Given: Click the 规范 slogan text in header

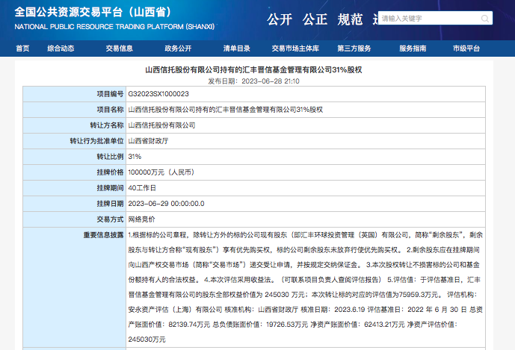Looking at the screenshot, I should (350, 19).
